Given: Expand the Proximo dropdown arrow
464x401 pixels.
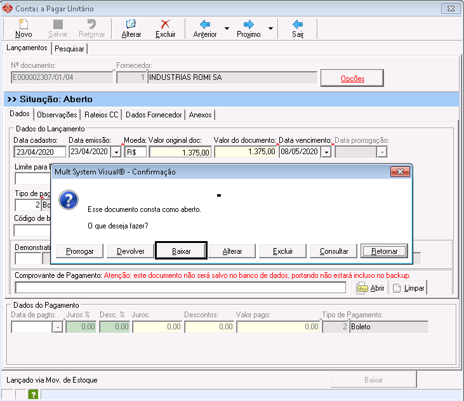Looking at the screenshot, I should click(271, 29).
